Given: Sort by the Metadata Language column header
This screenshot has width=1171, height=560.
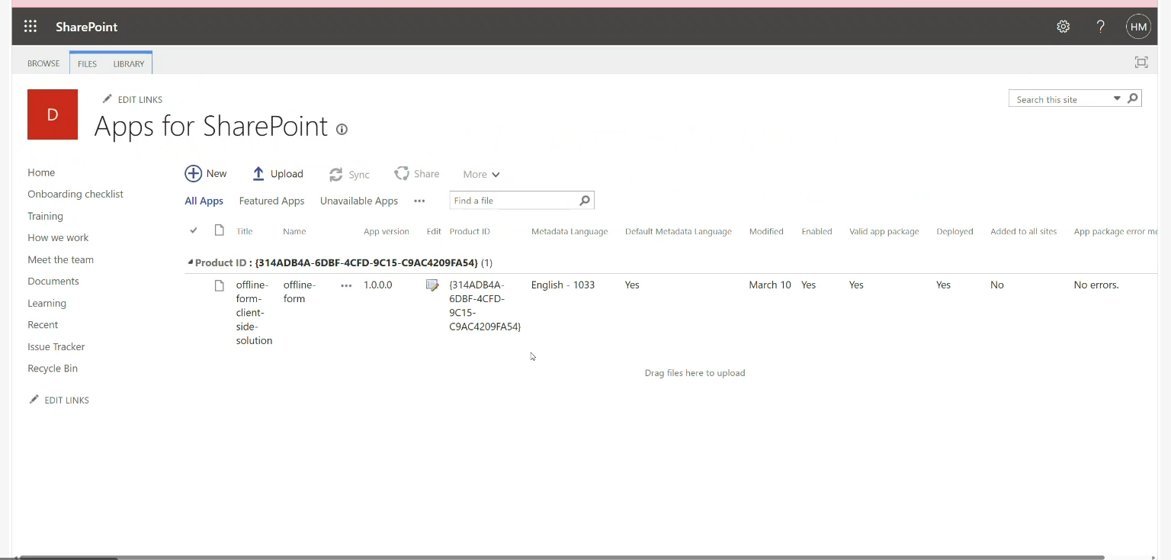Looking at the screenshot, I should click(569, 231).
